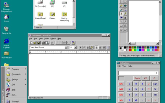Open WordPad Format menu
The width and height of the screenshot is (165, 103).
(x=53, y=39)
